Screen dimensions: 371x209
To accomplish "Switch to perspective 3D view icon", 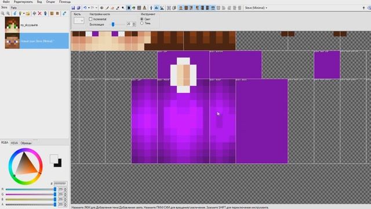I will point(151,8).
